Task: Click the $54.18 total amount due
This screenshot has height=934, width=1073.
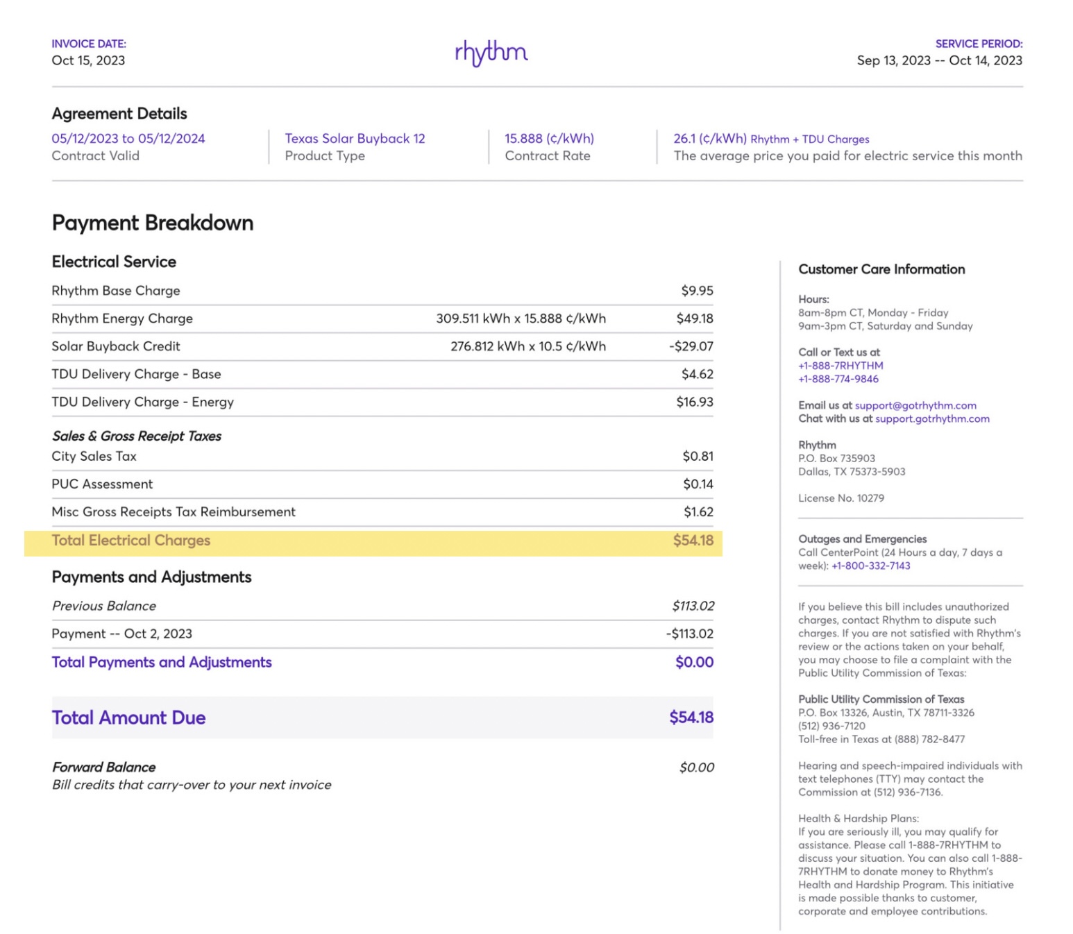Action: (x=691, y=718)
